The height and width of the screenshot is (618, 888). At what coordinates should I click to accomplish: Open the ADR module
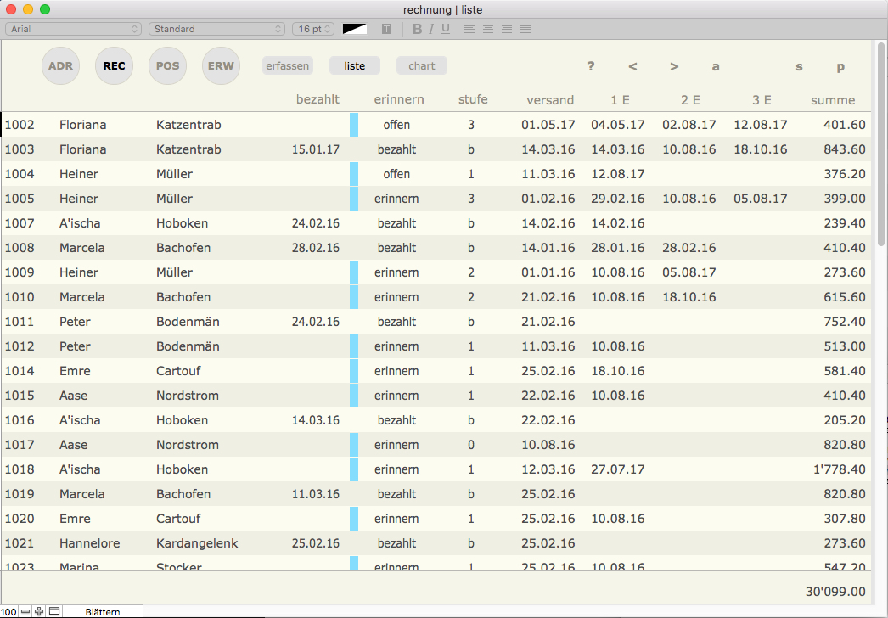pos(60,66)
